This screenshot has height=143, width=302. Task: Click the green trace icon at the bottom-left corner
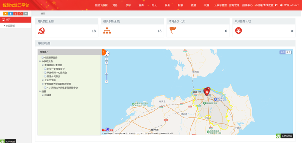(2, 141)
